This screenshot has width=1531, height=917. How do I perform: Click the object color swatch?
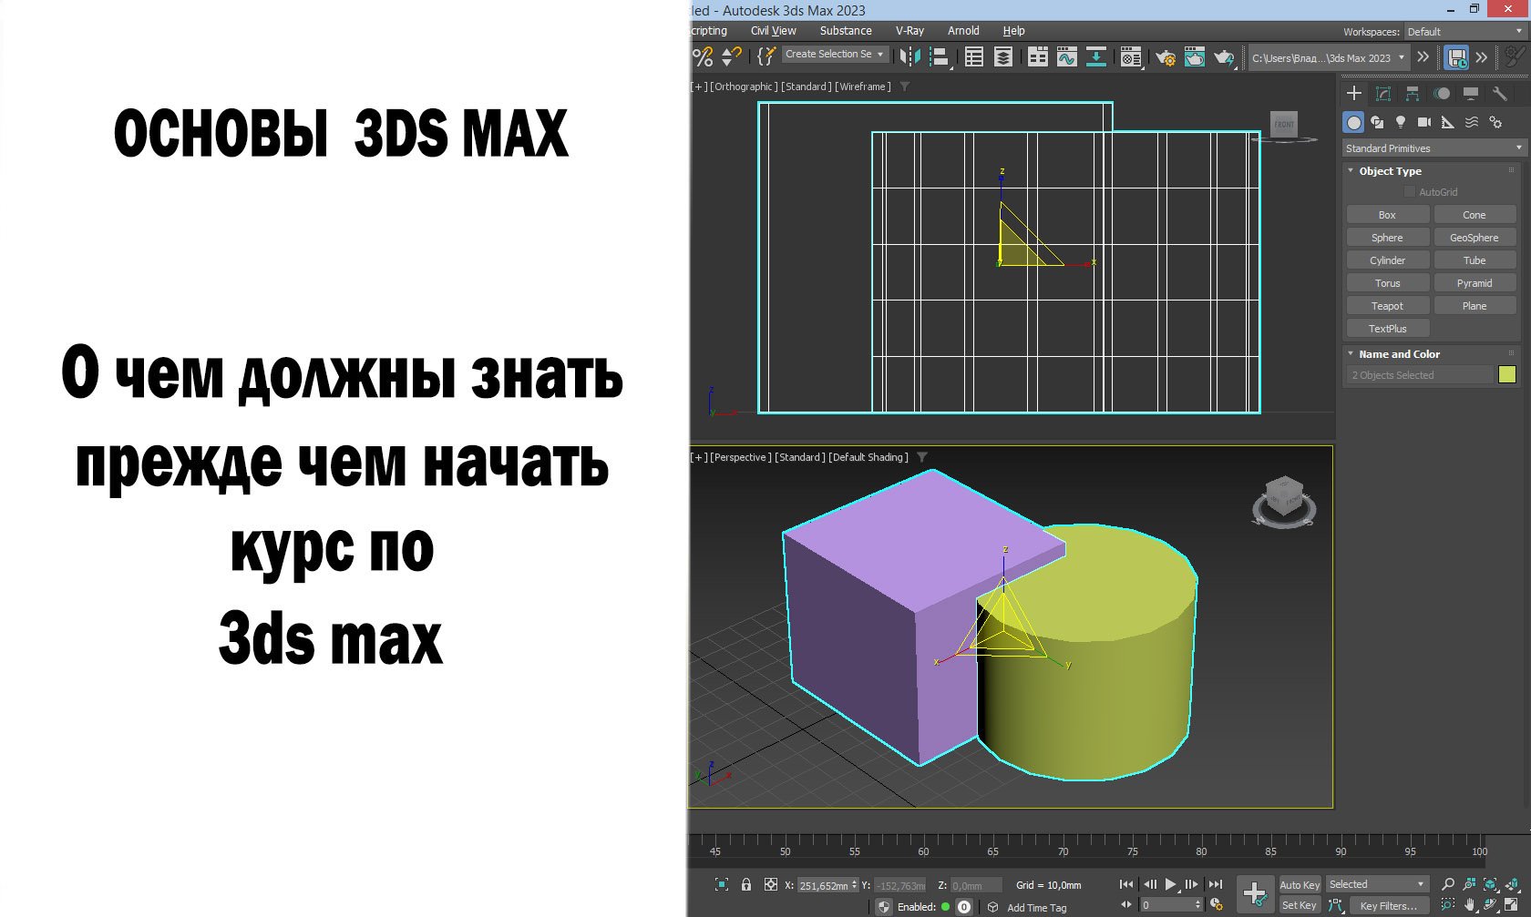(1507, 374)
